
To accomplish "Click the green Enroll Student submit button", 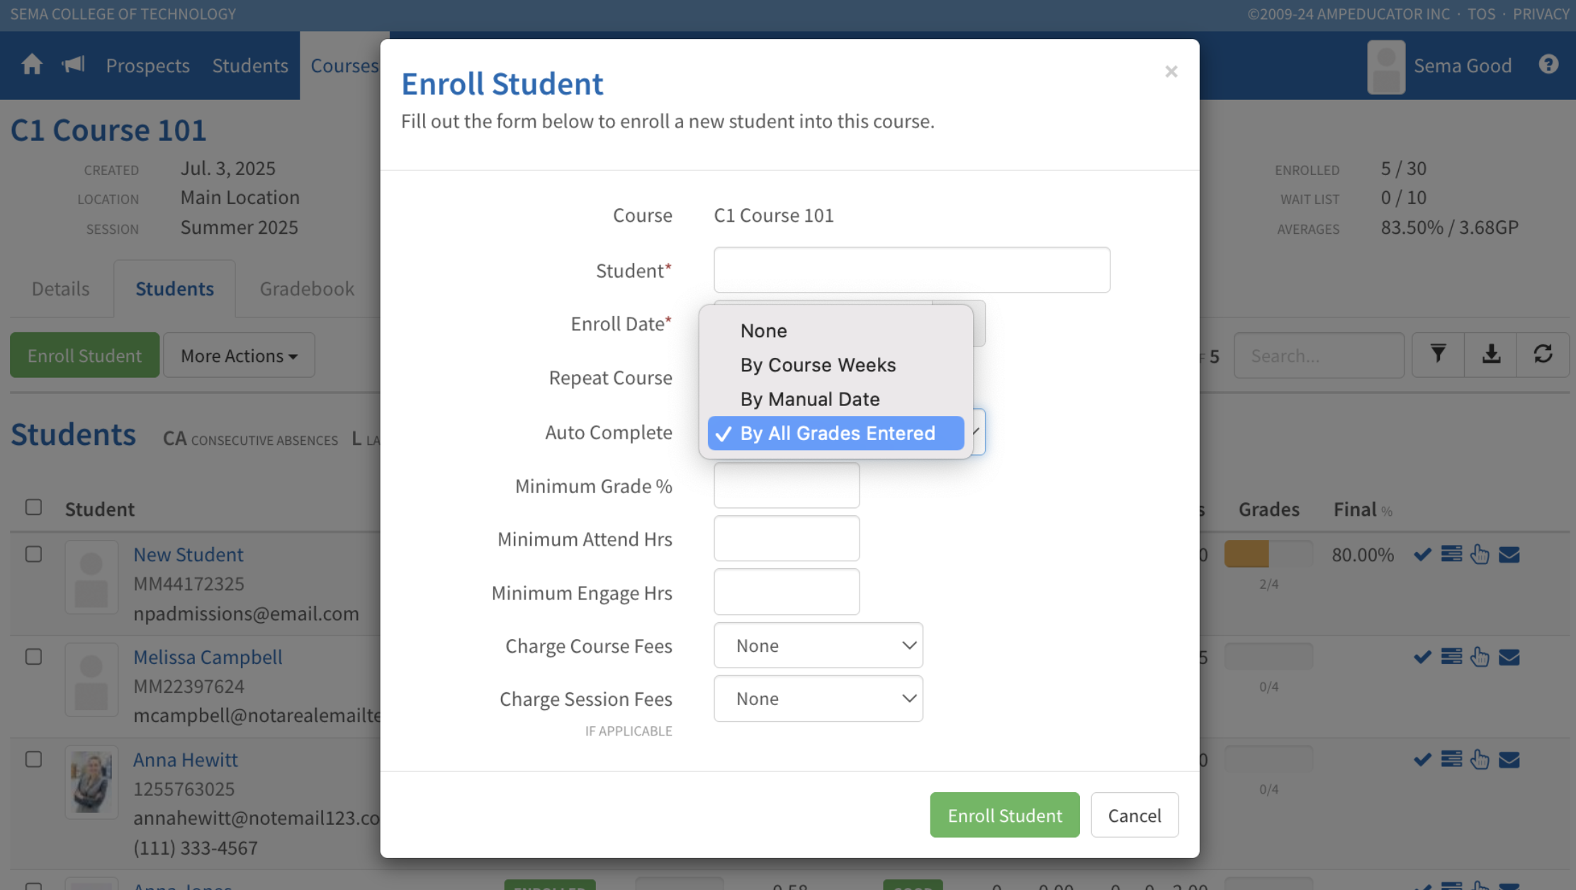I will [x=1004, y=816].
